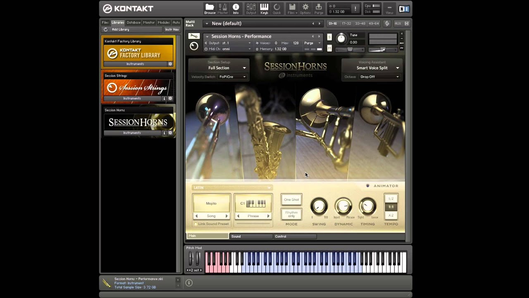This screenshot has width=529, height=298.
Task: Switch to the Sound tab
Action: pos(251,236)
